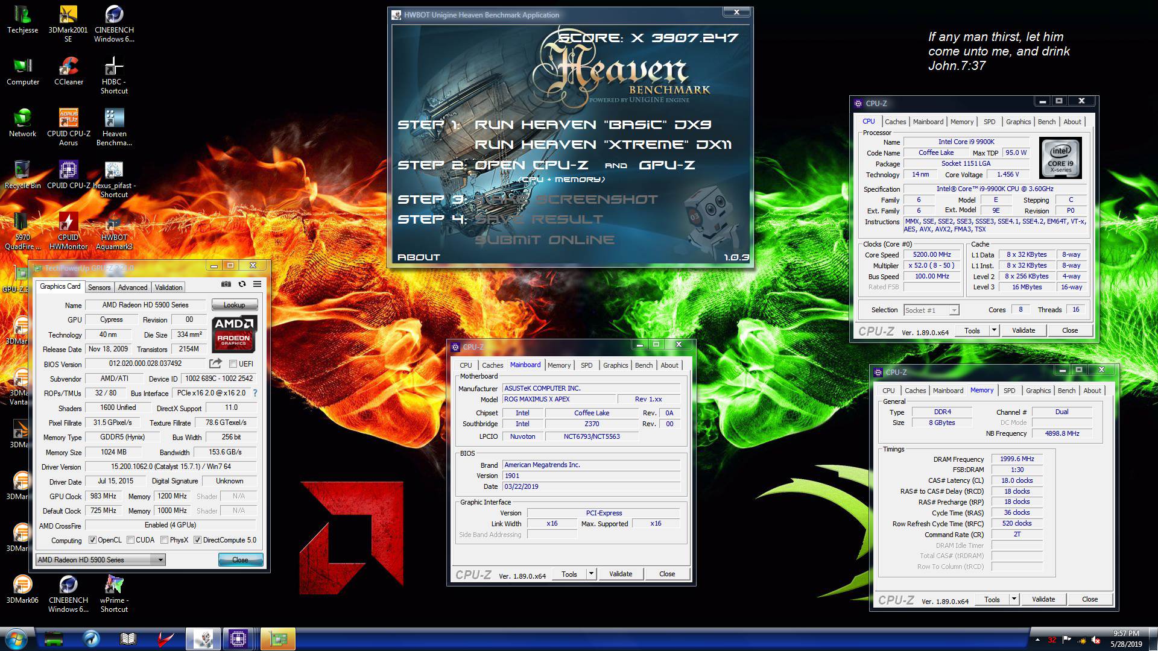Open the HDBC shortcut on desktop
Image resolution: width=1158 pixels, height=651 pixels.
coord(114,75)
